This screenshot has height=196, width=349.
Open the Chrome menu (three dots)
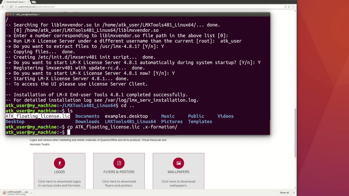tap(294, 7)
